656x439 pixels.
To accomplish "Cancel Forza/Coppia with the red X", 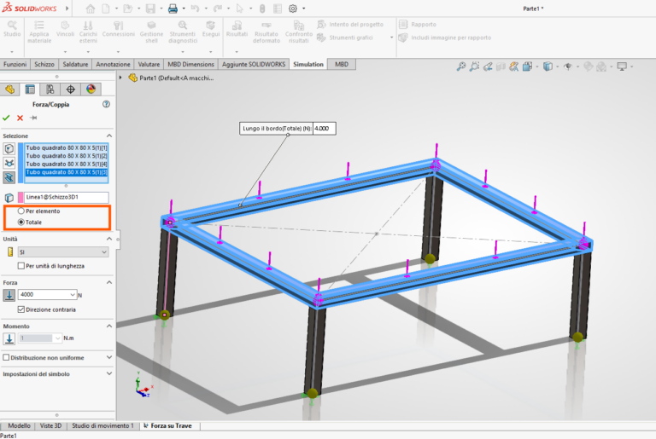I will click(x=20, y=118).
